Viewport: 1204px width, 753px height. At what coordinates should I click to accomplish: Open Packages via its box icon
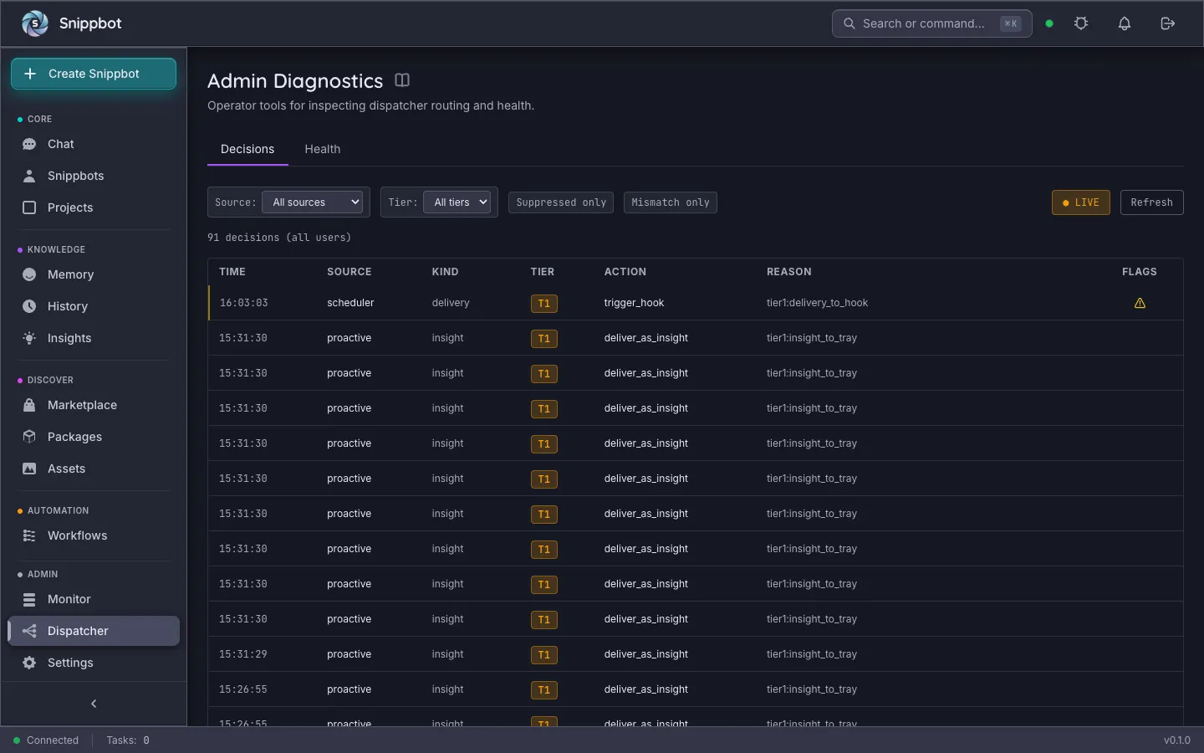(29, 437)
